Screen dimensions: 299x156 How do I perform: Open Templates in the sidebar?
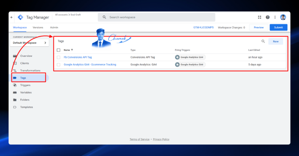click(26, 107)
